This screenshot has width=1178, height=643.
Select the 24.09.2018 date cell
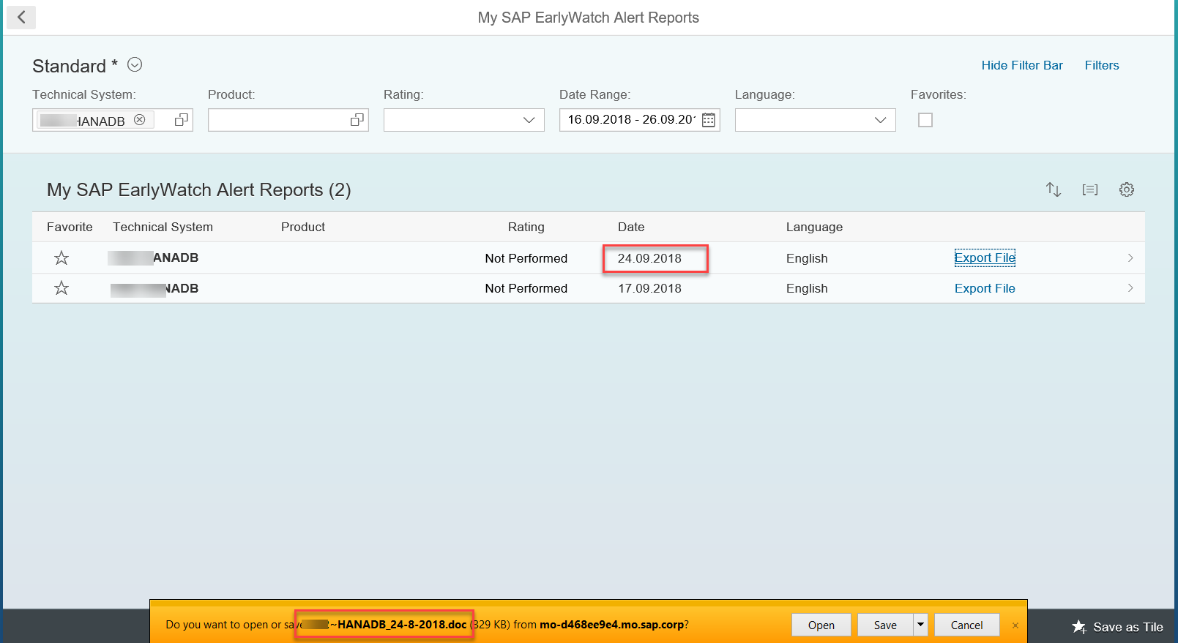point(649,258)
